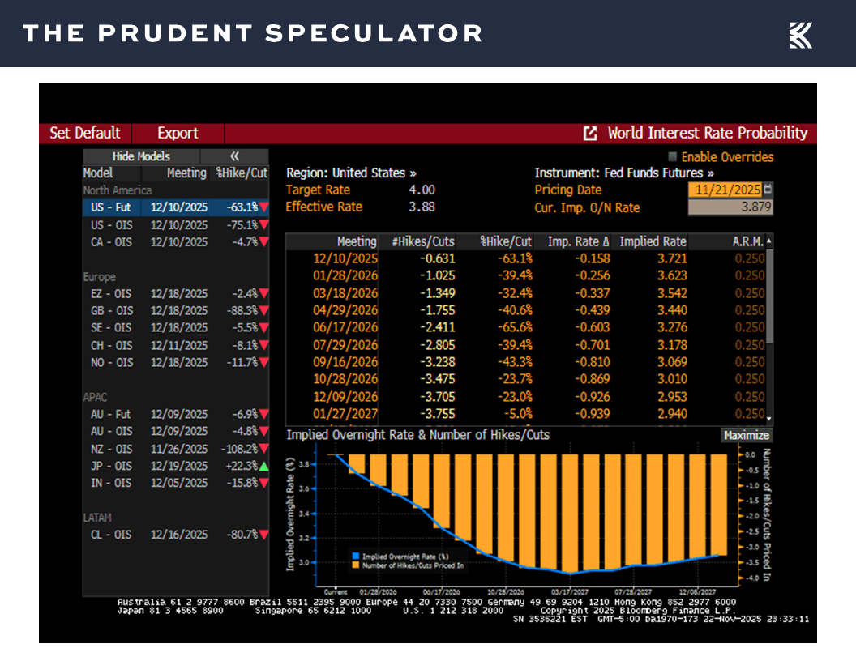856x661 pixels.
Task: Click the red triangle beside NZ - OIS -108.2%
Action: point(264,449)
